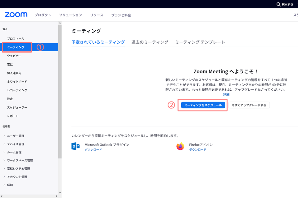298x198 pixels.
Task: Click the Microsoft Outlook plugin icon
Action: (x=75, y=145)
